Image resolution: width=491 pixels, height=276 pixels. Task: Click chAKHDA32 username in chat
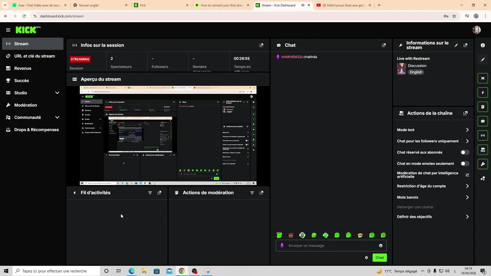point(292,57)
